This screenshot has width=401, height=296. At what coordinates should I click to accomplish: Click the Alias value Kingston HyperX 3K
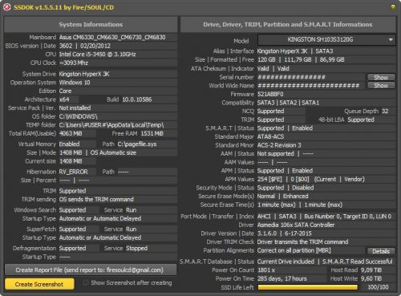pyautogui.click(x=282, y=51)
